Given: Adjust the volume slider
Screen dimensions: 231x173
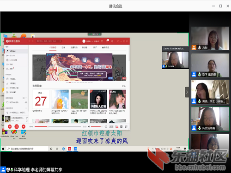Looking at the screenshot, I should coord(97,126).
